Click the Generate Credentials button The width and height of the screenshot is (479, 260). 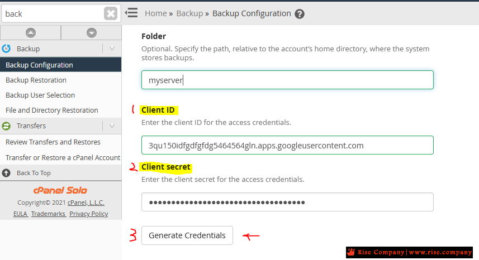point(187,235)
